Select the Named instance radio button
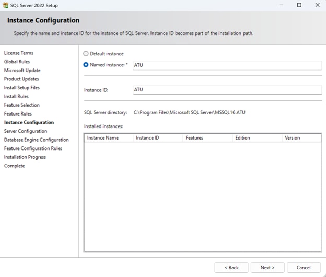Viewport: 326px width, 277px height. pos(86,65)
